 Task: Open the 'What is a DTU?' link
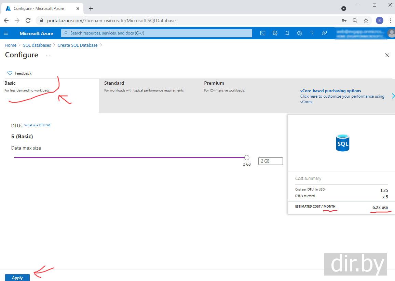point(37,125)
